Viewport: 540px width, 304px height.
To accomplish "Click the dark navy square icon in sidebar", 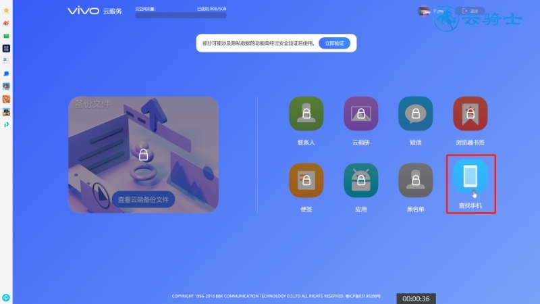I will pos(6,48).
